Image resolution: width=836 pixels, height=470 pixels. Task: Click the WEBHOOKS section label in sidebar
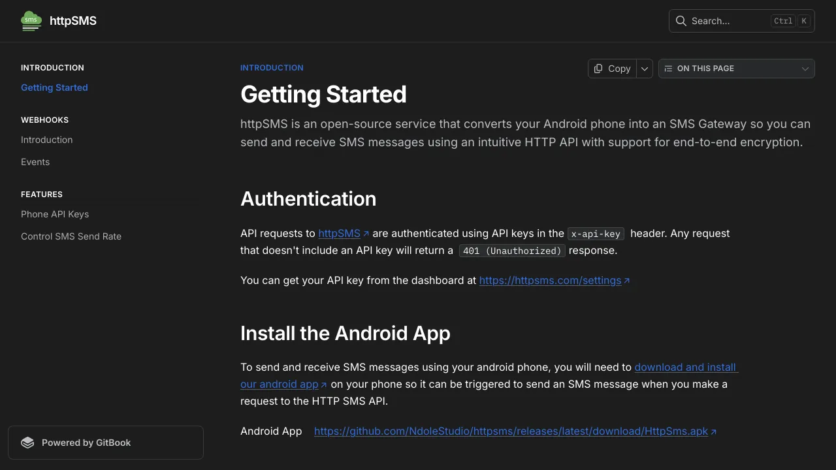pos(44,120)
